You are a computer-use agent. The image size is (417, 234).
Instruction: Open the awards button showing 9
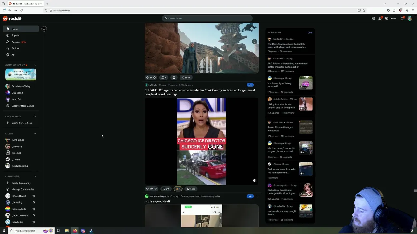(x=178, y=189)
